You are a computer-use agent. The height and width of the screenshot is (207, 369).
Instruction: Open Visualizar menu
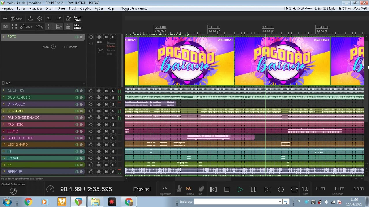coord(35,9)
